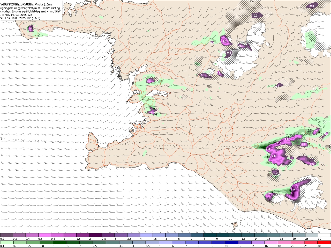331x248 pixels.
Task: Select the upper legend swatch between 10 and 12
Action: [x=236, y=235]
